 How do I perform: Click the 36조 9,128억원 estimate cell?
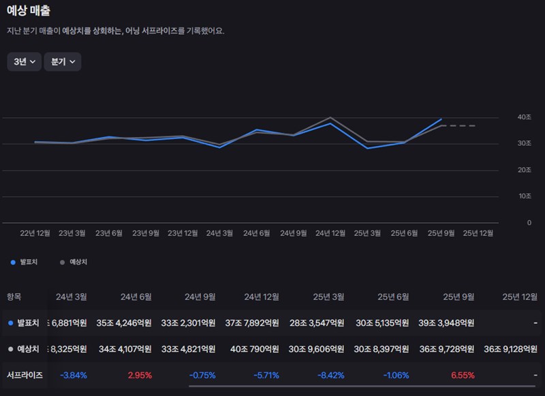click(x=512, y=349)
